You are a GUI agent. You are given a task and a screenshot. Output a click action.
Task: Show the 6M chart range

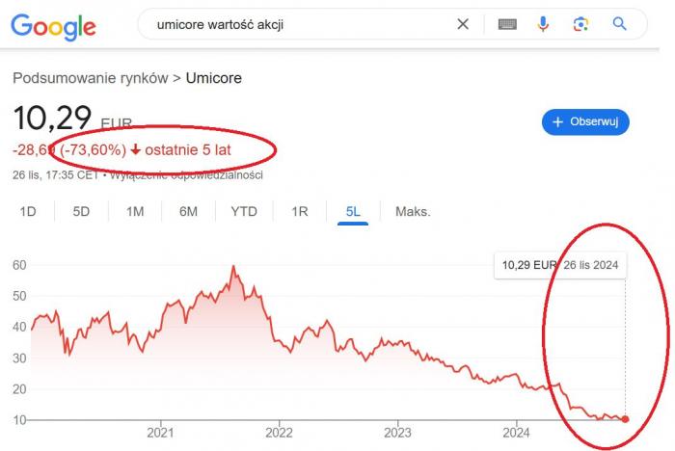coord(188,211)
